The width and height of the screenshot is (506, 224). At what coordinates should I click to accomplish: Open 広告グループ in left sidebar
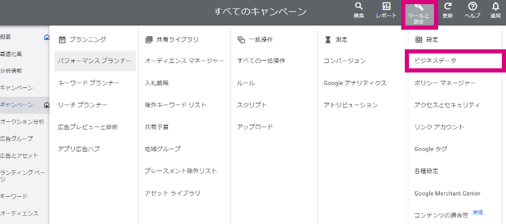(17, 139)
